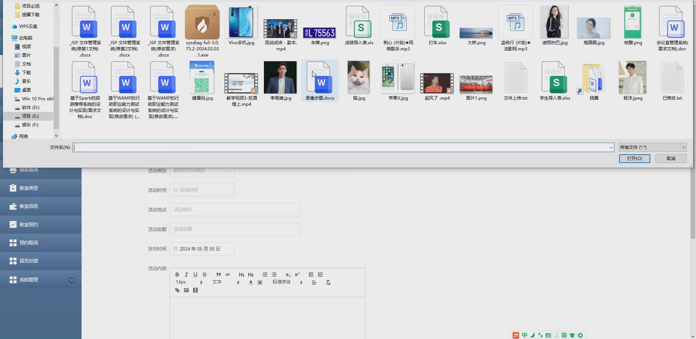Insert an image using the picture icon

(186, 290)
